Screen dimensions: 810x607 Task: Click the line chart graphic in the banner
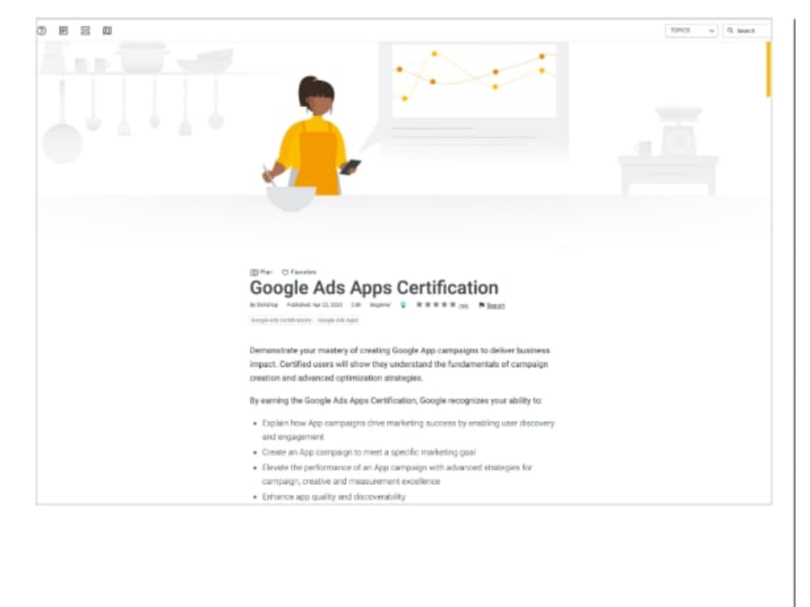coord(474,81)
